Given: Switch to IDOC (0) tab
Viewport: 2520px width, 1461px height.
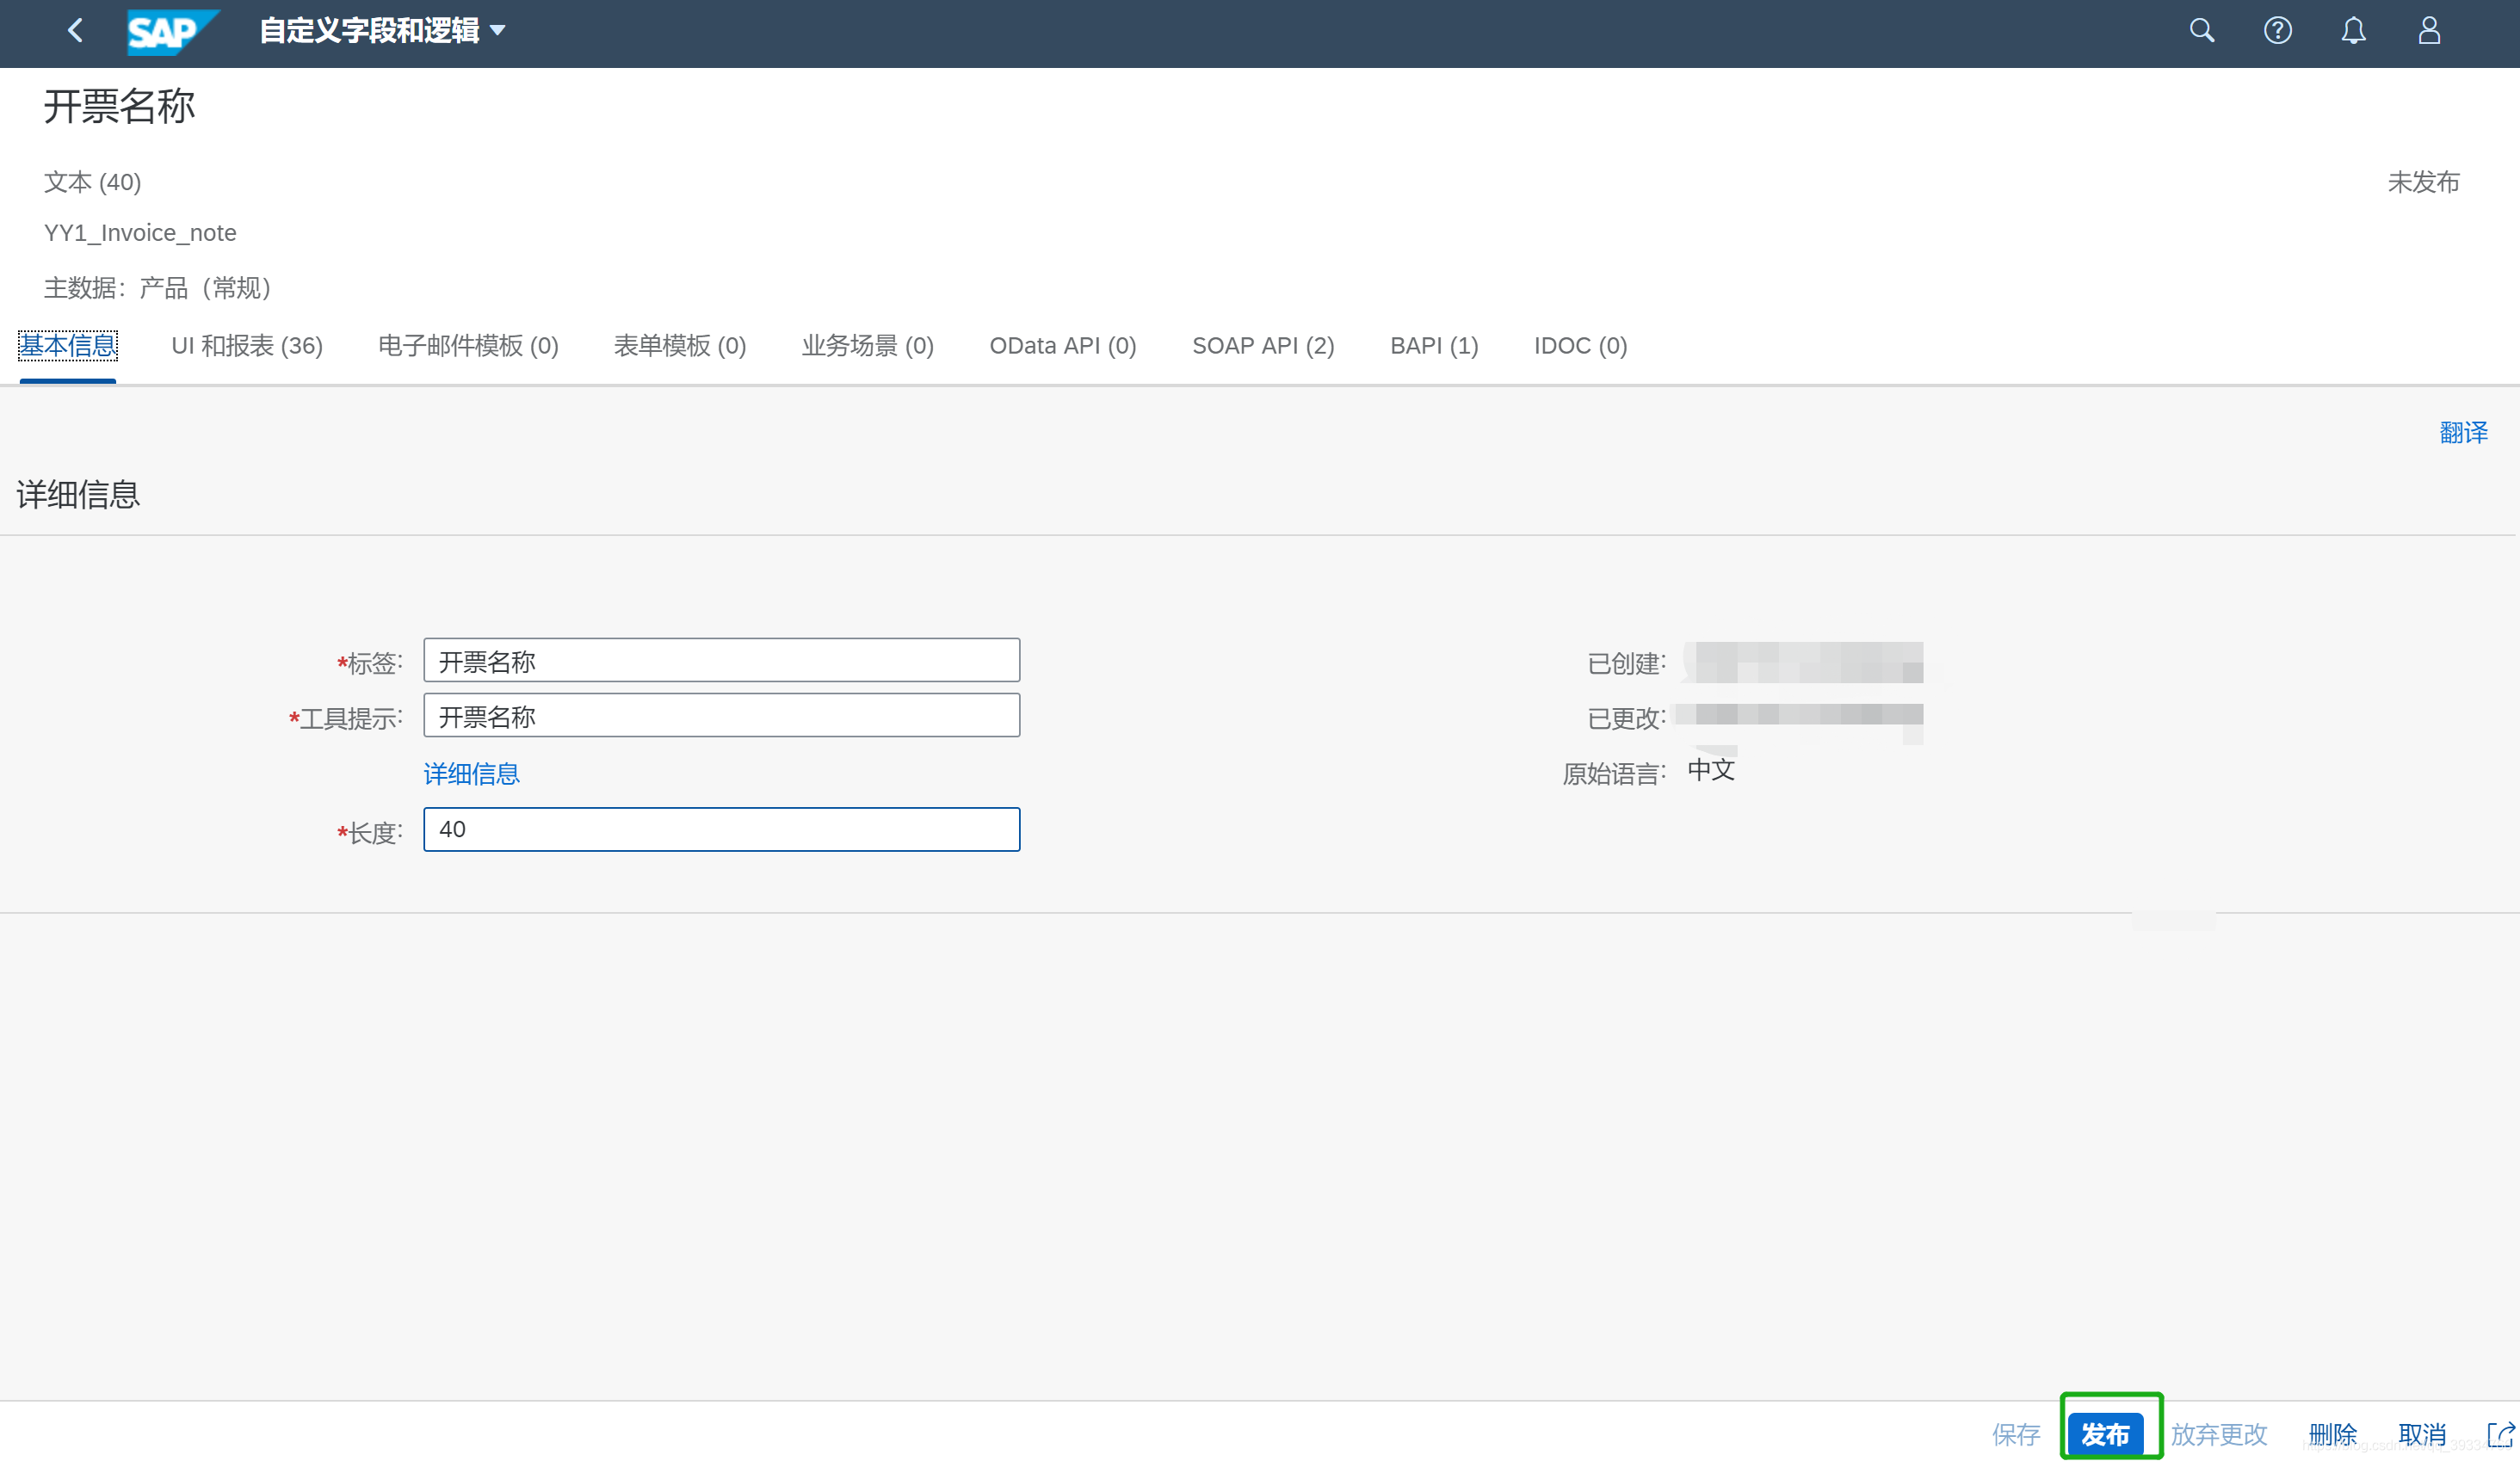Looking at the screenshot, I should (1580, 346).
